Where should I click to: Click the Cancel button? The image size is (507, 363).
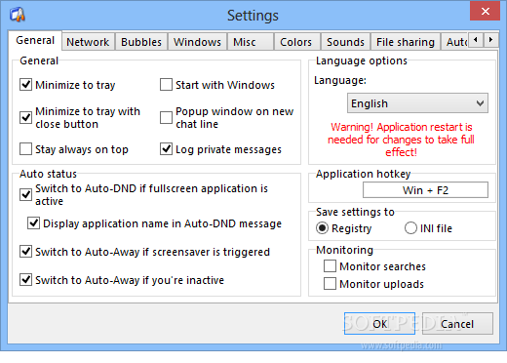(457, 324)
